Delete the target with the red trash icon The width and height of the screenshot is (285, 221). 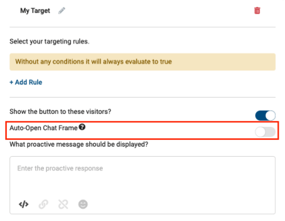[x=257, y=11]
